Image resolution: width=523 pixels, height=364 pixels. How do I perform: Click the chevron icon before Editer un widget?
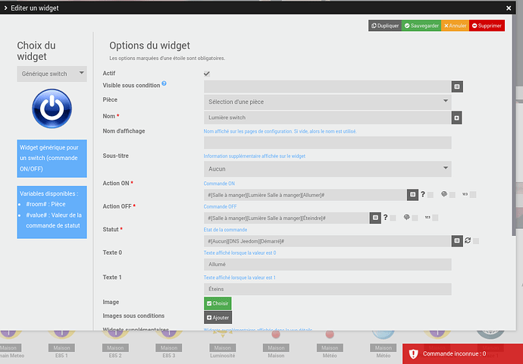point(5,8)
